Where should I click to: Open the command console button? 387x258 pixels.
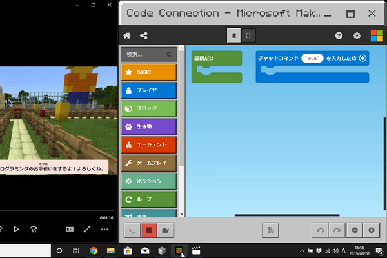(132, 230)
